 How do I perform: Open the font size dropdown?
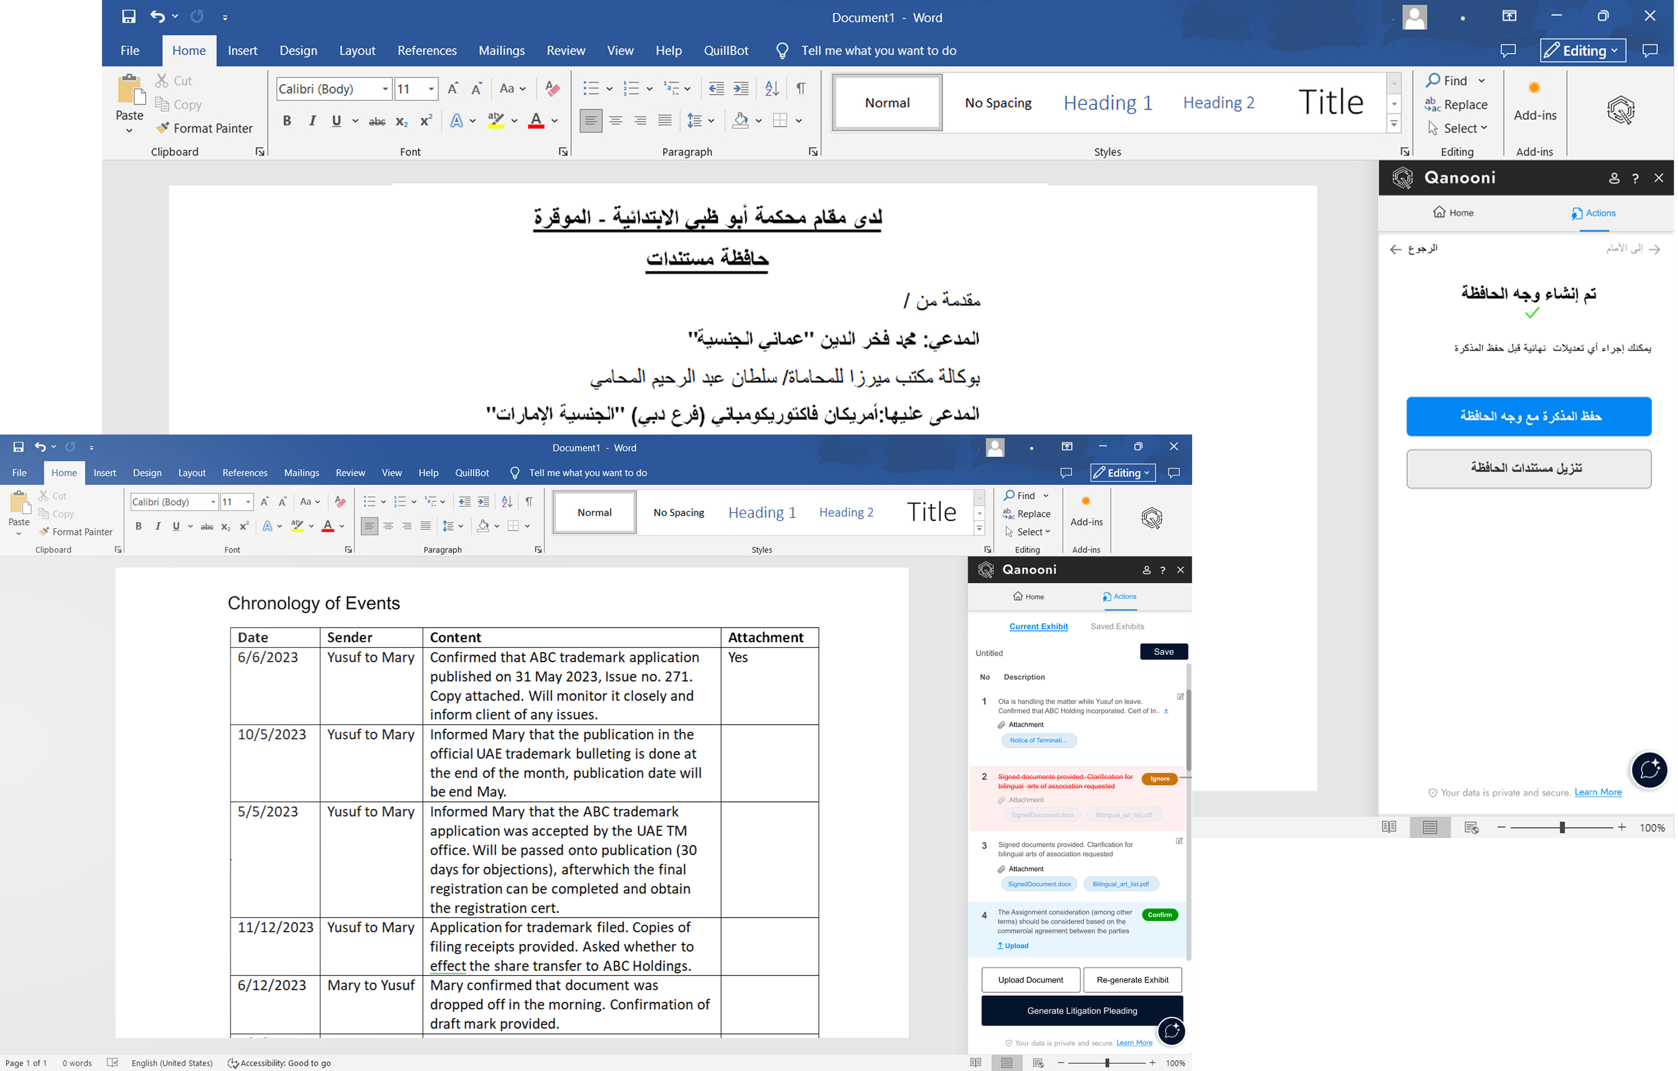coord(430,88)
